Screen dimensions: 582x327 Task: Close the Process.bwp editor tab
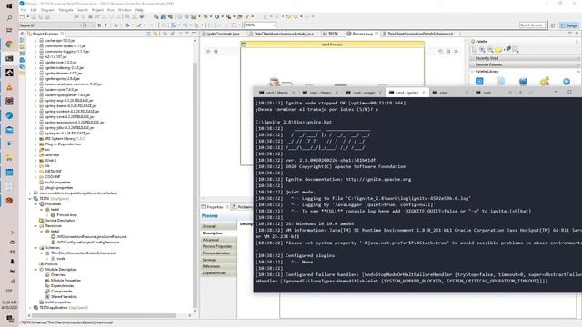click(376, 34)
